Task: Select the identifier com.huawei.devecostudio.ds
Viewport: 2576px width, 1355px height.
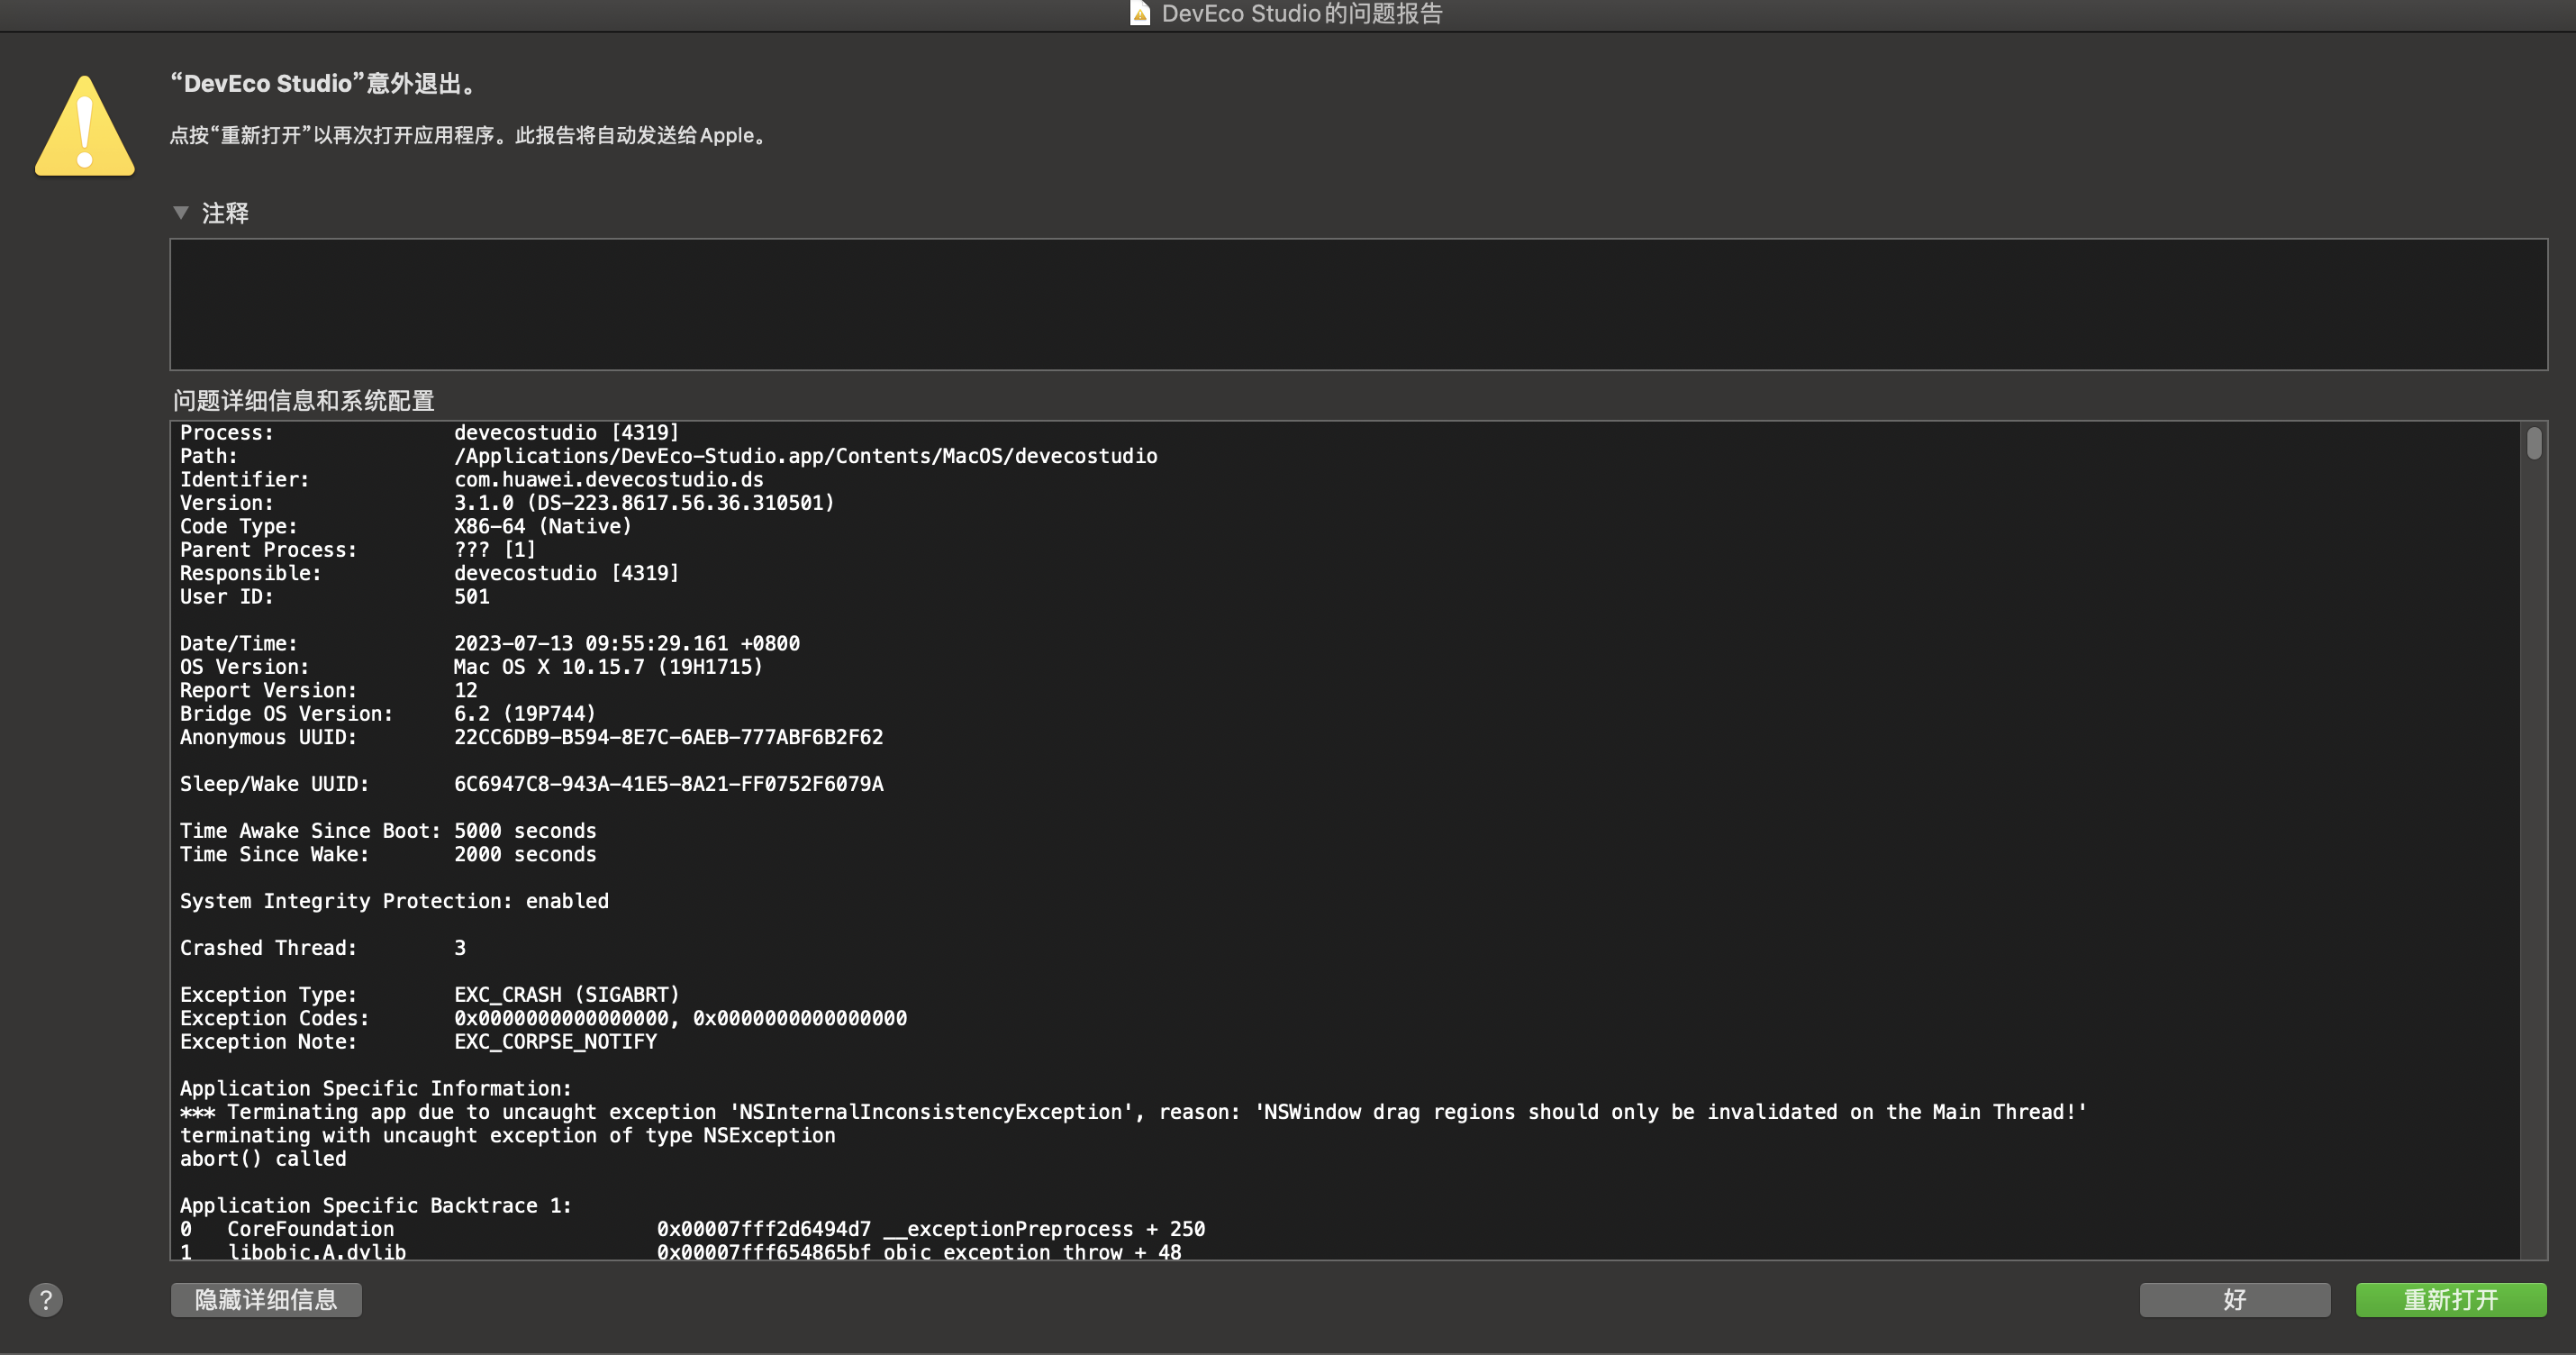Action: (608, 479)
